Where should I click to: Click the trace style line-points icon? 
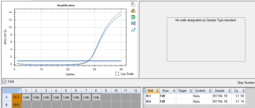(x=133, y=30)
